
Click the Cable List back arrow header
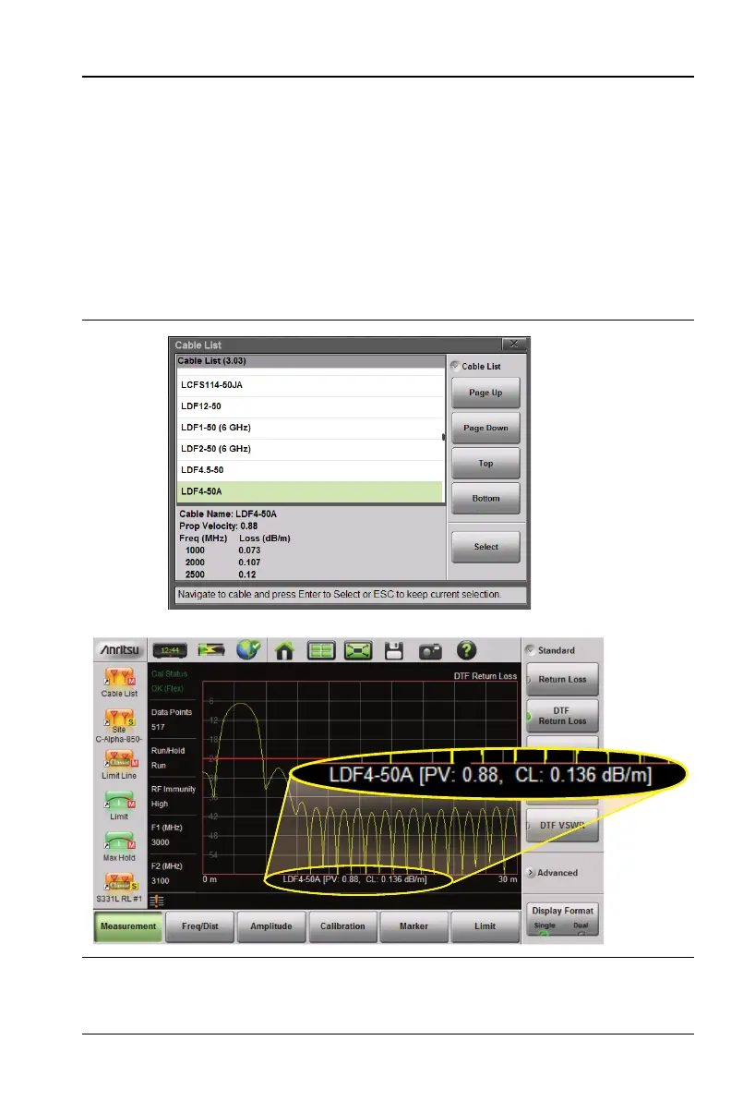pyautogui.click(x=475, y=366)
